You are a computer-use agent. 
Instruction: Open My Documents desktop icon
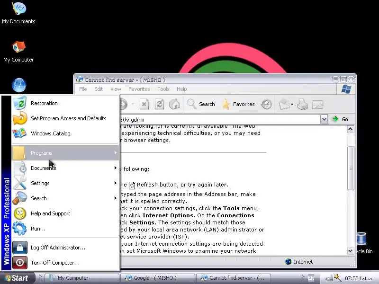[18, 13]
